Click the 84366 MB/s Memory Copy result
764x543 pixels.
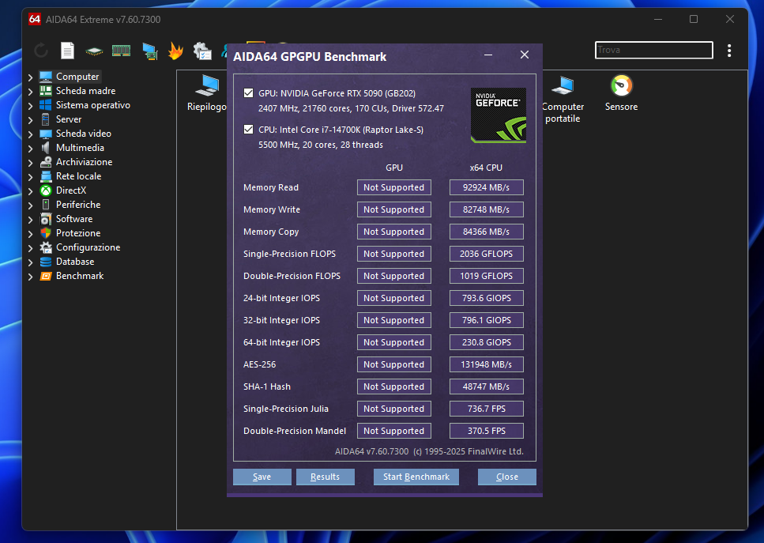coord(486,232)
